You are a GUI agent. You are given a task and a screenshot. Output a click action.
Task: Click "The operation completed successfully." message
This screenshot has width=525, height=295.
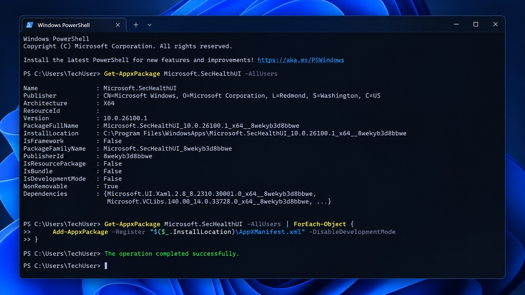click(172, 254)
